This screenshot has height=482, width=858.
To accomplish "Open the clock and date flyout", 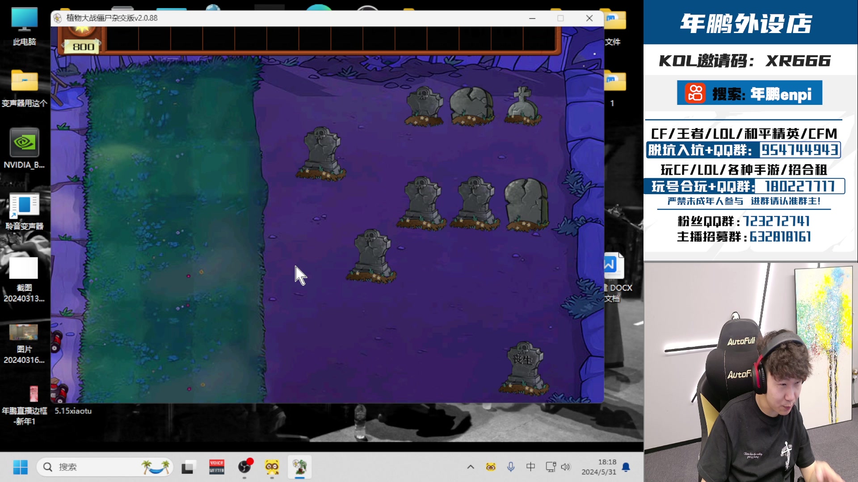I will pyautogui.click(x=599, y=467).
